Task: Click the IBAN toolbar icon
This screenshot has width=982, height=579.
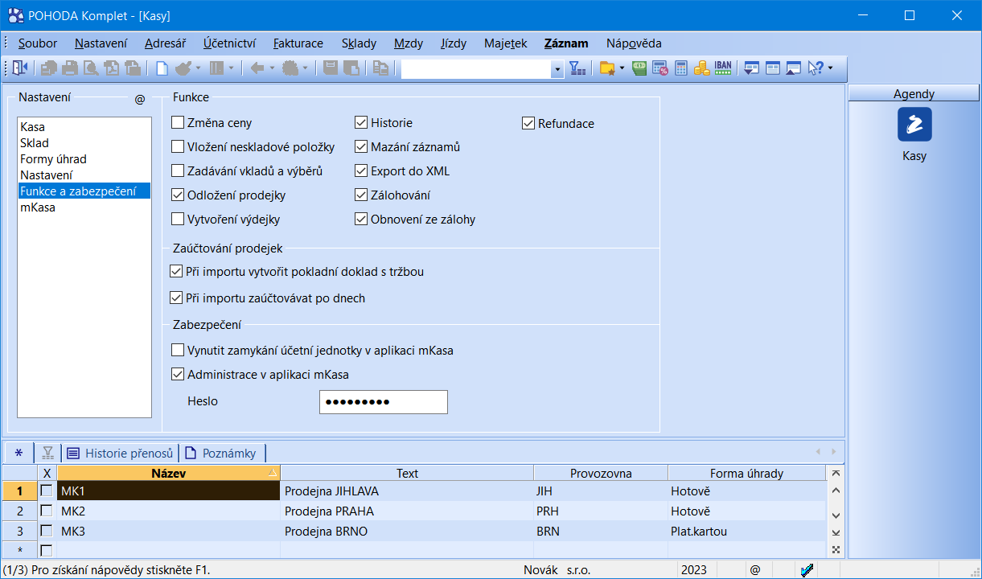Action: pyautogui.click(x=722, y=68)
